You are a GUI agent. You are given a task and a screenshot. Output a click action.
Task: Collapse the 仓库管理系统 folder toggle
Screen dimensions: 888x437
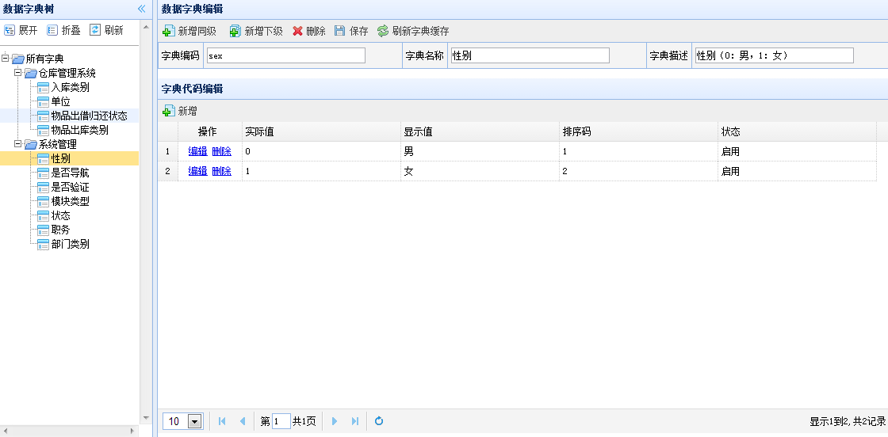(x=18, y=72)
